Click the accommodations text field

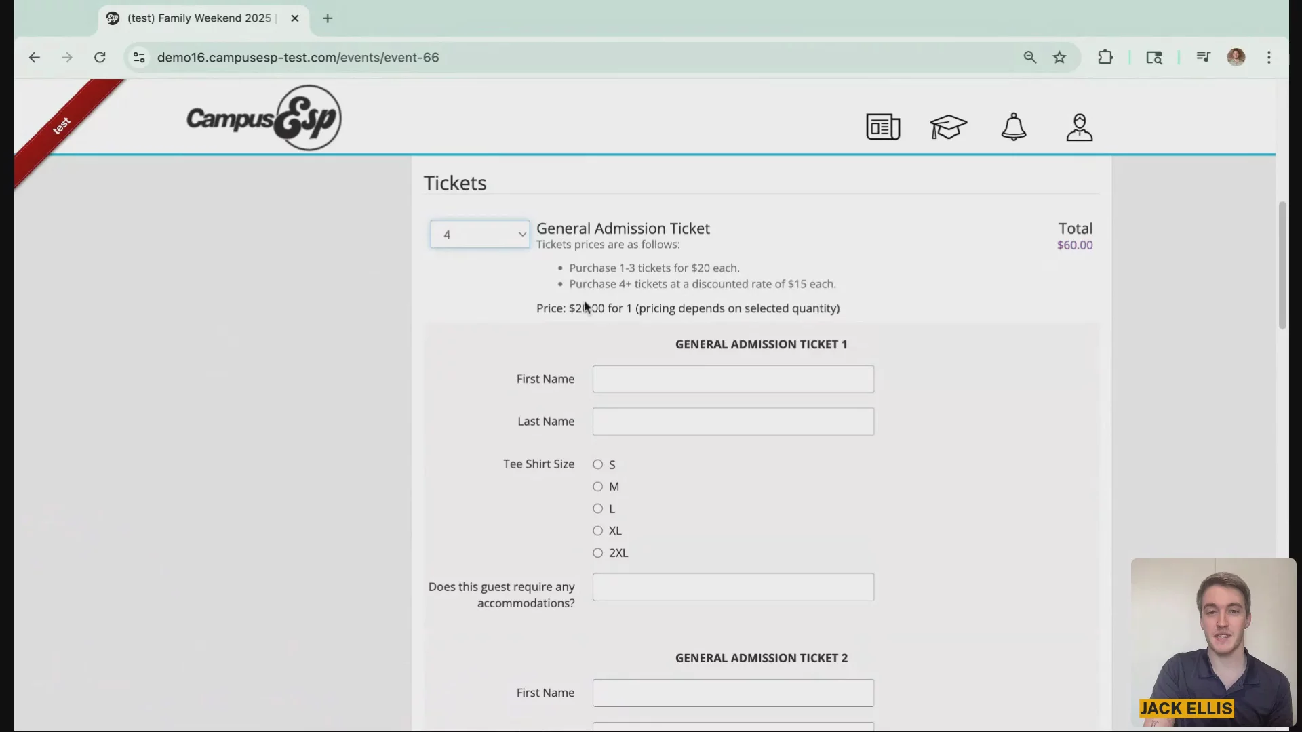[732, 587]
